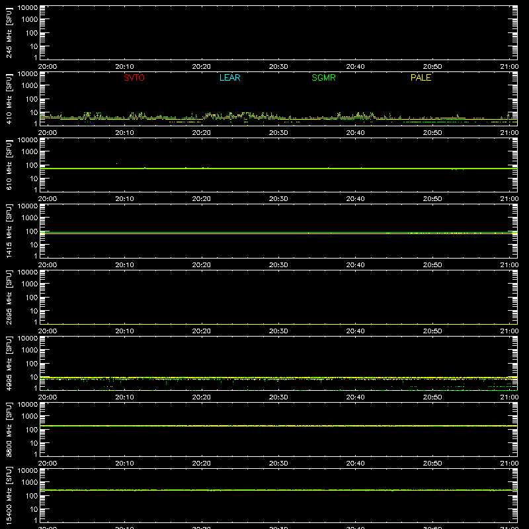Click the yellow PALE station label
This screenshot has height=529, width=529.
tap(421, 77)
